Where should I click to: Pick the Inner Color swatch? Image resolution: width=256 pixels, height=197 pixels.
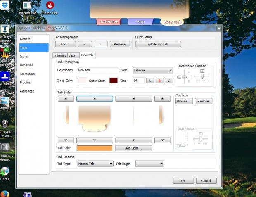tap(82, 81)
